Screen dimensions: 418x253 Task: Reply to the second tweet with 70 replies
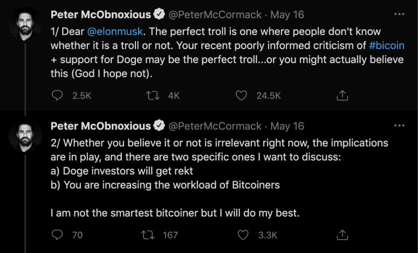pos(57,235)
